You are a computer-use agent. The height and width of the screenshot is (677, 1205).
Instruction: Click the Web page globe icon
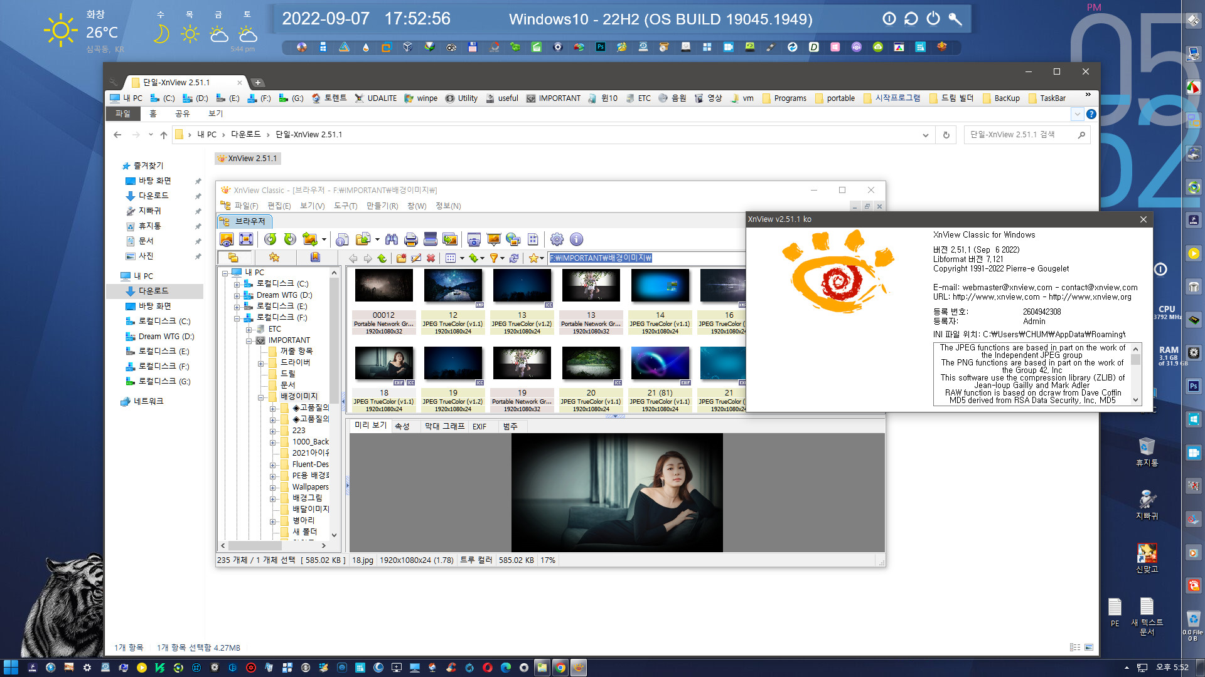[513, 239]
